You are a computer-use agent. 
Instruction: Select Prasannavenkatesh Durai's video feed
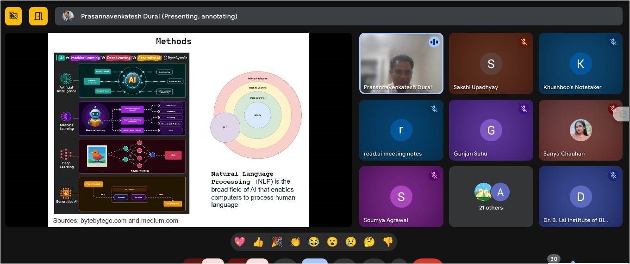401,64
